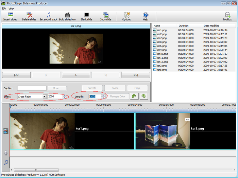Click the rotate left green arrow button
Viewport: 238px width, 178px height.
[x=135, y=96]
